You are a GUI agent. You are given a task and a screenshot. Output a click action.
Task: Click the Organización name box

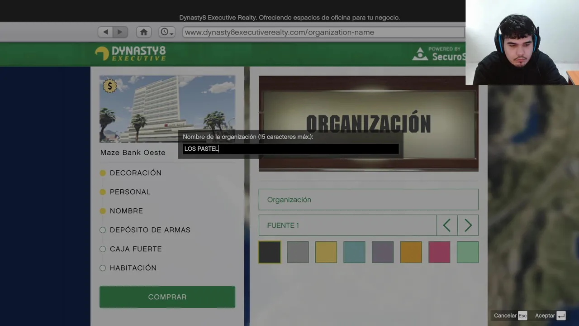coord(368,200)
